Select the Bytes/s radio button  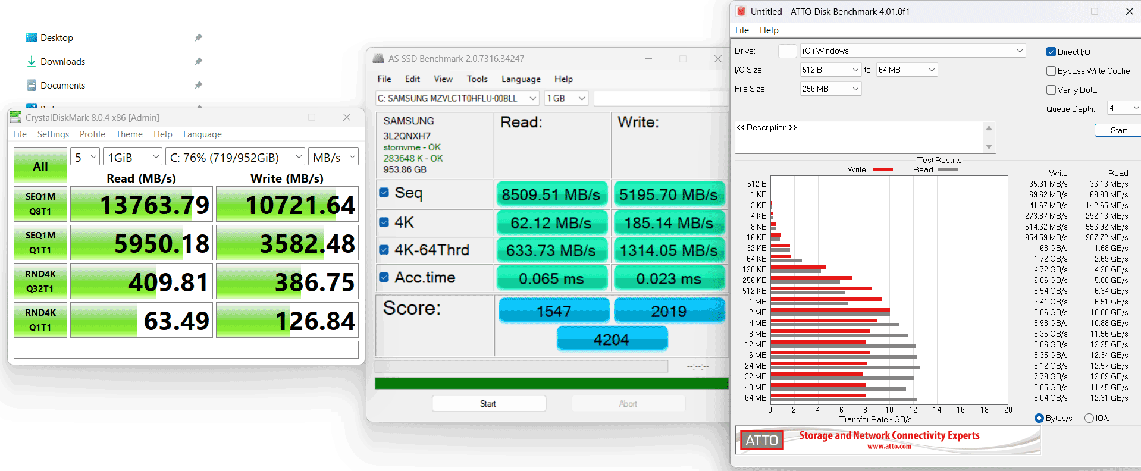[x=1039, y=418]
